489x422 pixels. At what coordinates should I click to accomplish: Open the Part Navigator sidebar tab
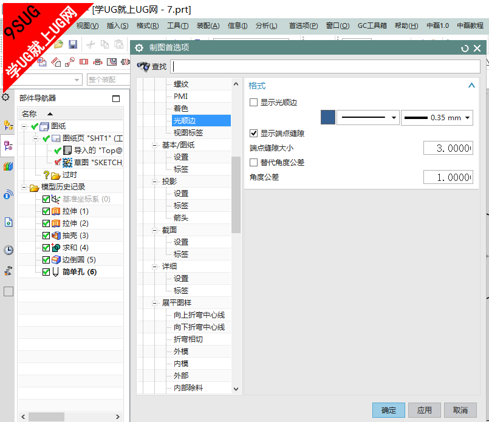point(9,146)
